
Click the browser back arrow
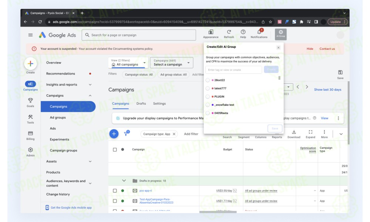click(x=26, y=22)
